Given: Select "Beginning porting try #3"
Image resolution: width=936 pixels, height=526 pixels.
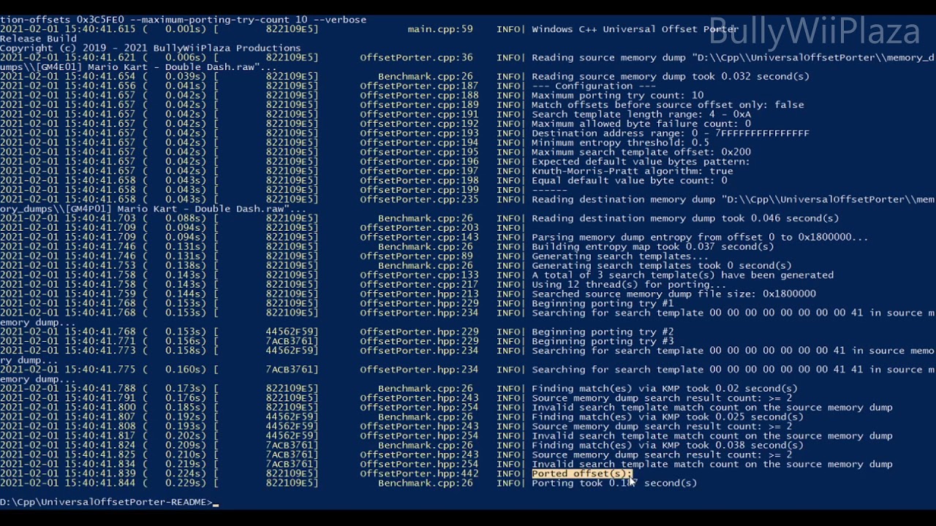Looking at the screenshot, I should (x=603, y=341).
